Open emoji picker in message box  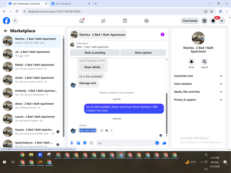(x=157, y=143)
